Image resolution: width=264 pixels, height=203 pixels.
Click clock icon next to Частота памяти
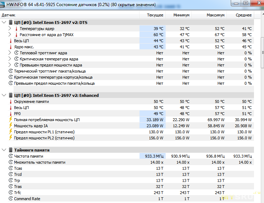(10, 156)
